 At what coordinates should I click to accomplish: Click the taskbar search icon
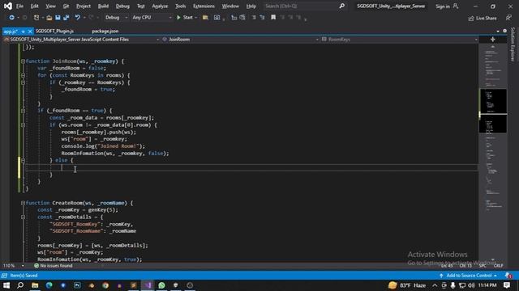[20, 285]
